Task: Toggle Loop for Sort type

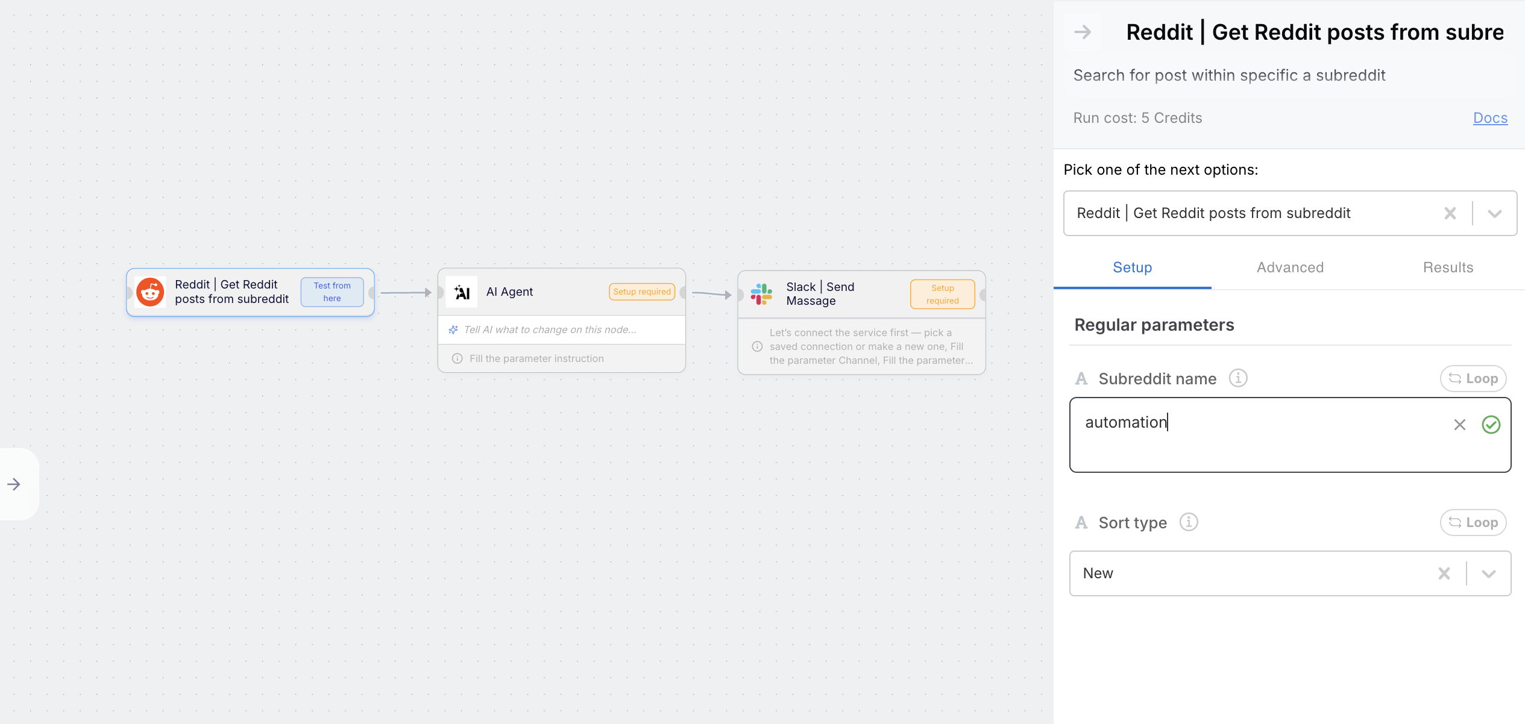Action: tap(1473, 522)
